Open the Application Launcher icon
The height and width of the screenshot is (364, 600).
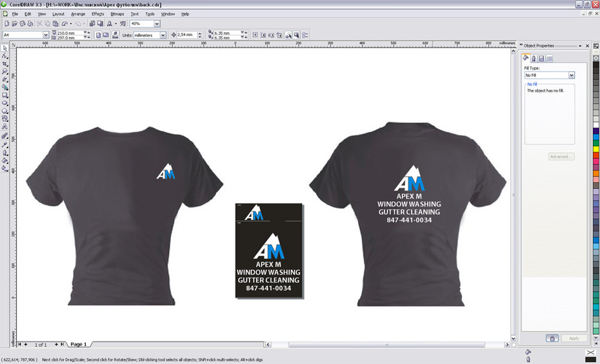click(x=110, y=24)
